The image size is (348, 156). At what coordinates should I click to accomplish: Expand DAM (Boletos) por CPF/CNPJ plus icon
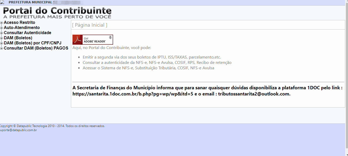pos(2,43)
